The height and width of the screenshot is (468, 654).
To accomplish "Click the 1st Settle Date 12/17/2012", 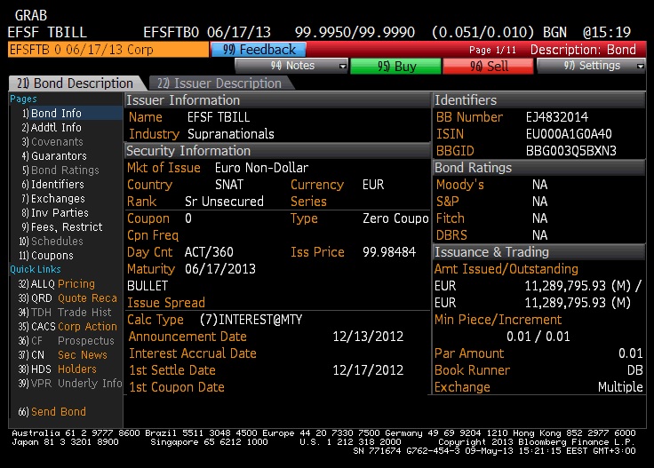I will [x=368, y=370].
